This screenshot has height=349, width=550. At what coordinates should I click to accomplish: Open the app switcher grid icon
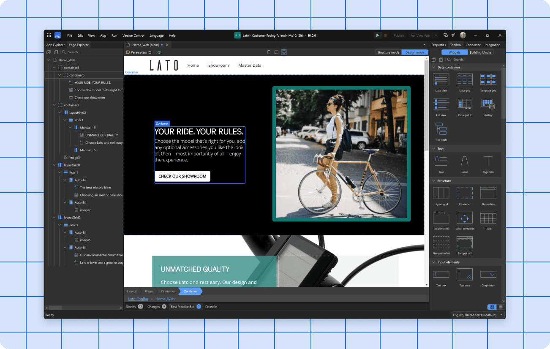49,35
